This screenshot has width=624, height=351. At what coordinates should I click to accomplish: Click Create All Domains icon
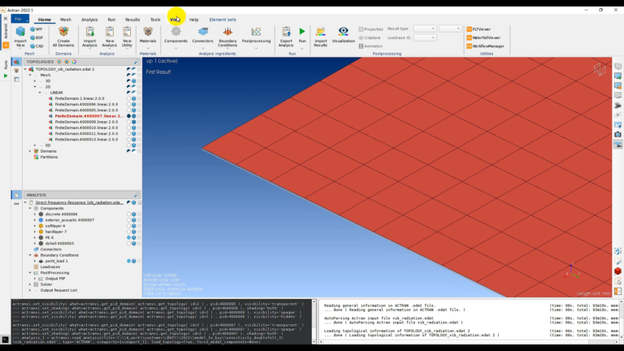[63, 32]
